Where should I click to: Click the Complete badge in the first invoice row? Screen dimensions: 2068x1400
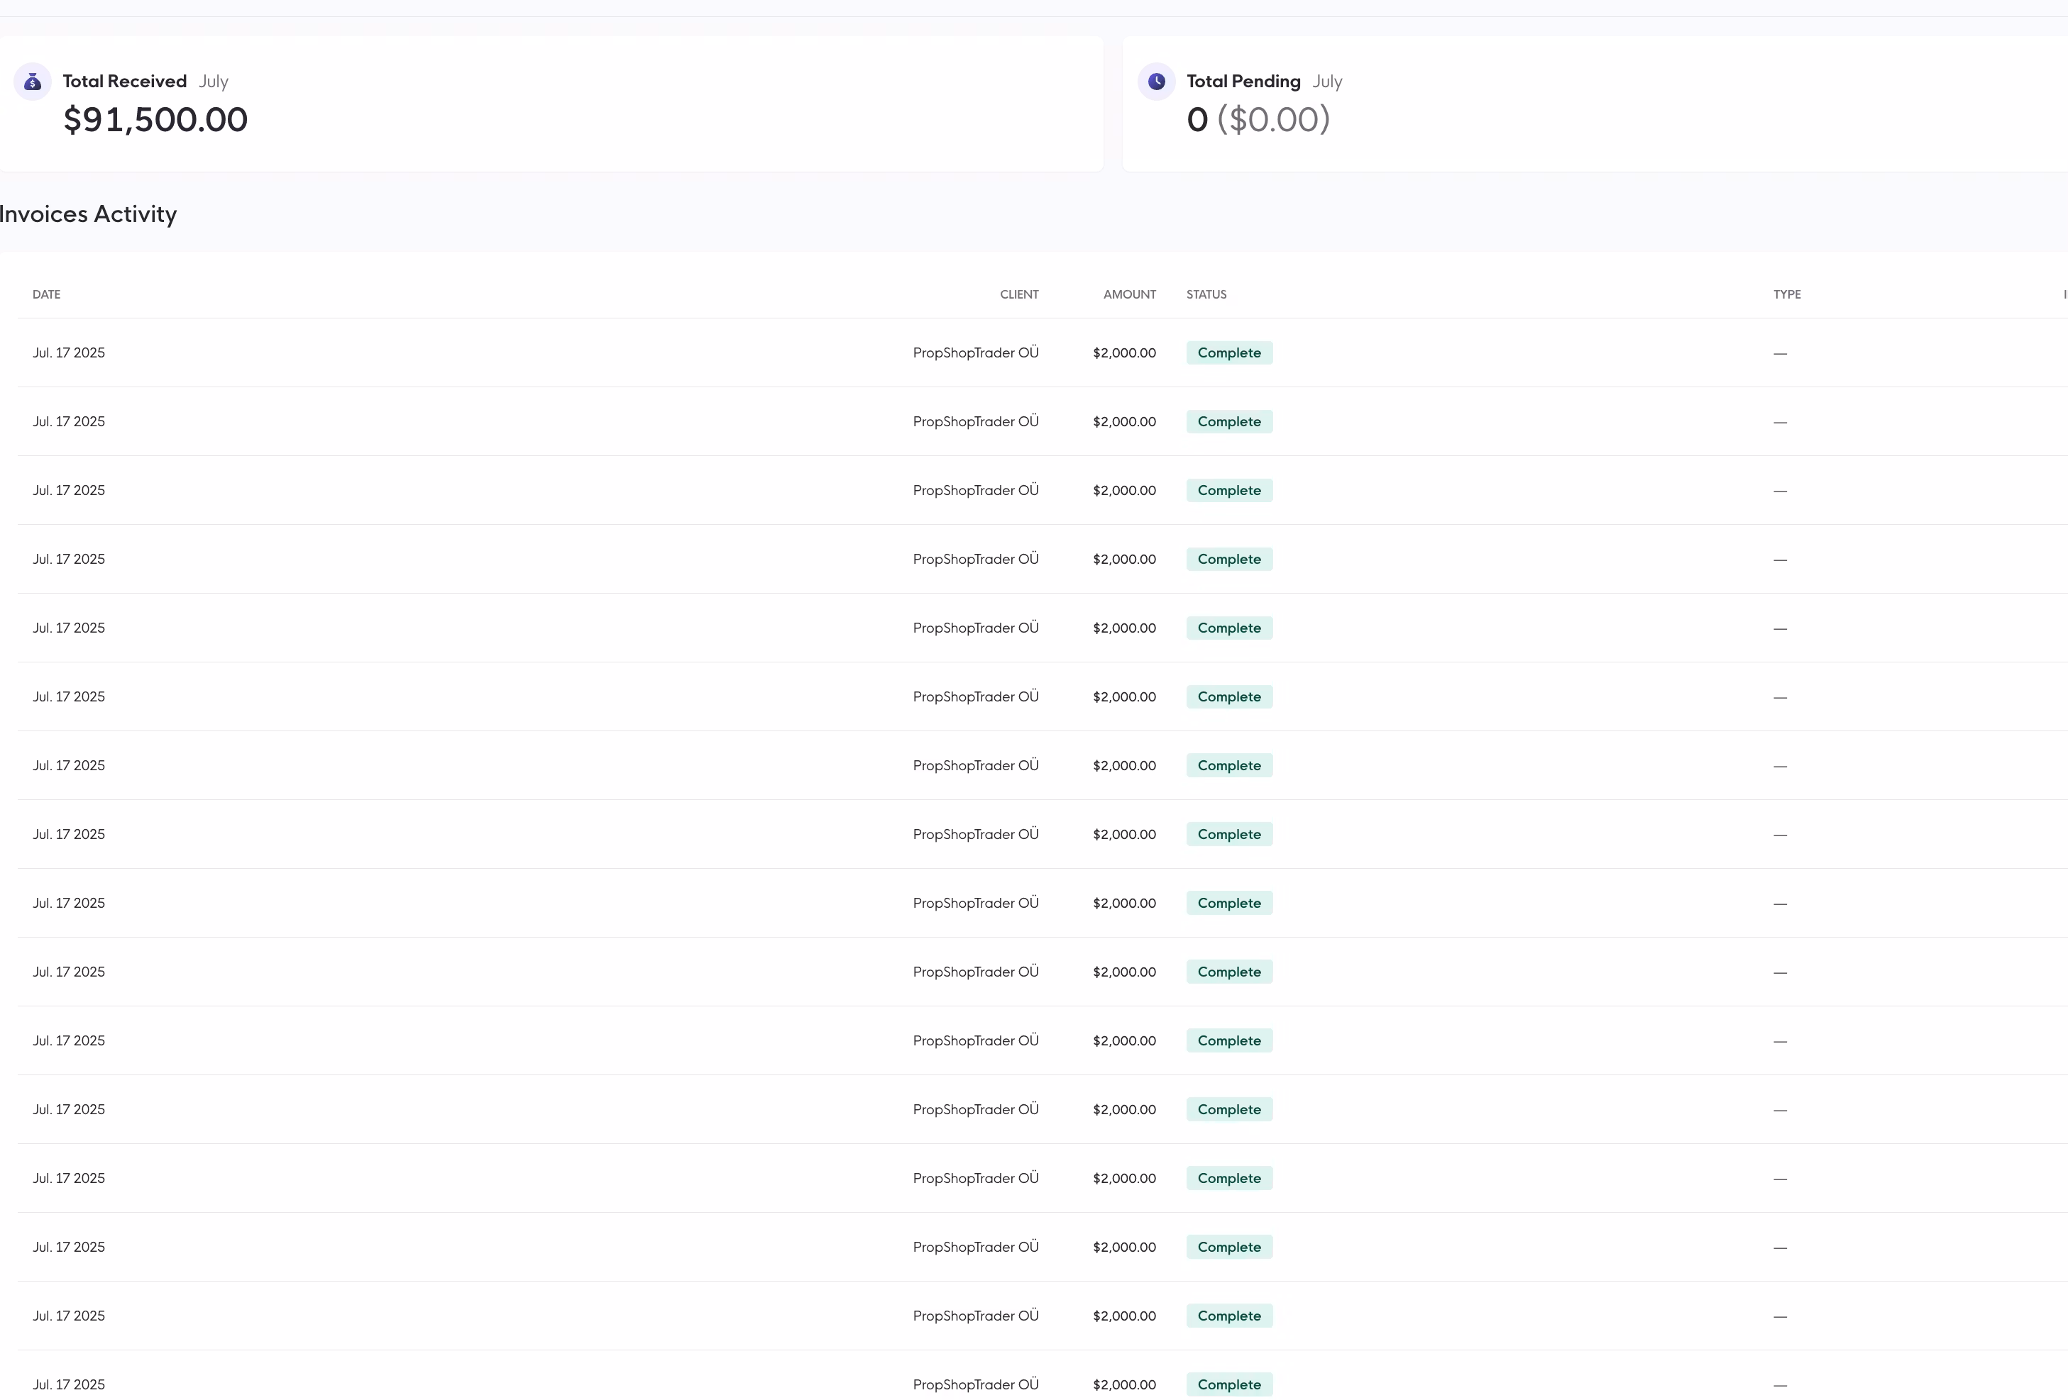(1229, 353)
